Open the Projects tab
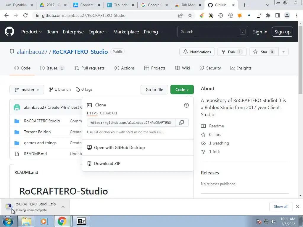 (x=155, y=68)
